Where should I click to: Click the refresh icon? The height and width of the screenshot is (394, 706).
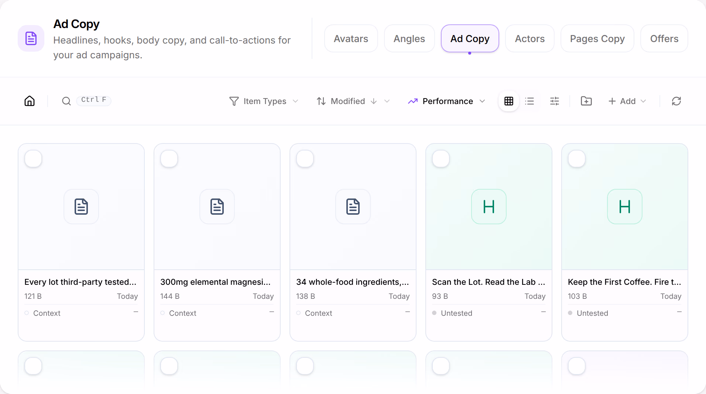676,101
